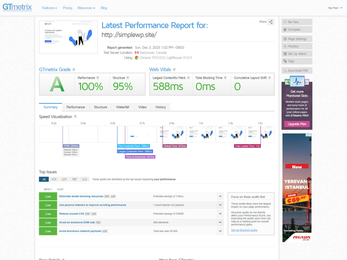Image resolution: width=347 pixels, height=260 pixels.
Task: Click the Upgrade Plan button
Action: tap(297, 124)
